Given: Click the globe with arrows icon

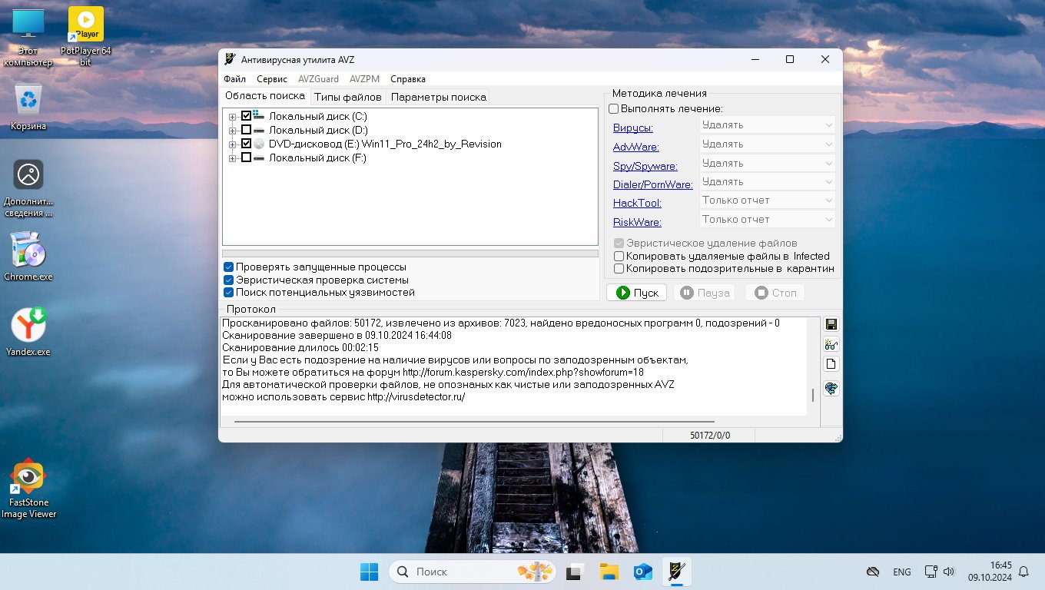Looking at the screenshot, I should (831, 388).
